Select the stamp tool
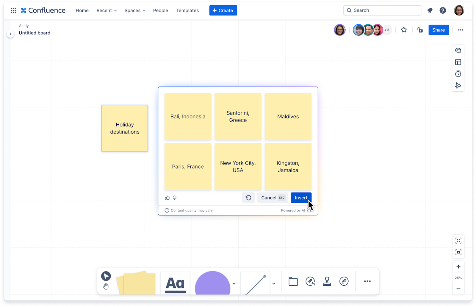Image resolution: width=476 pixels, height=307 pixels. click(327, 281)
